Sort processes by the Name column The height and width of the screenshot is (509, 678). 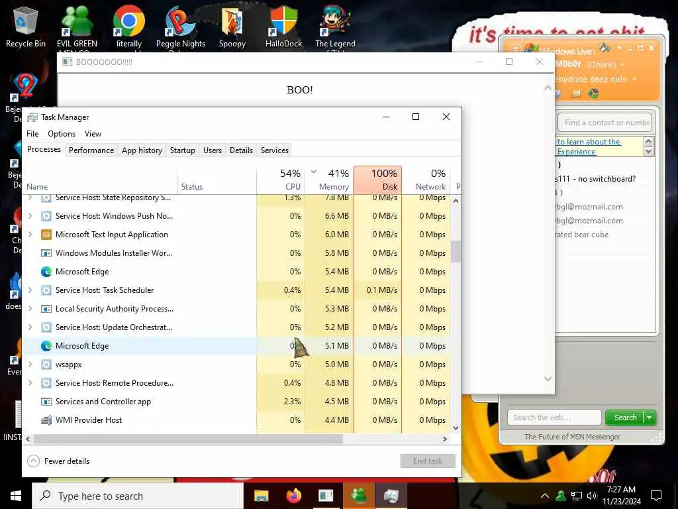(100, 180)
